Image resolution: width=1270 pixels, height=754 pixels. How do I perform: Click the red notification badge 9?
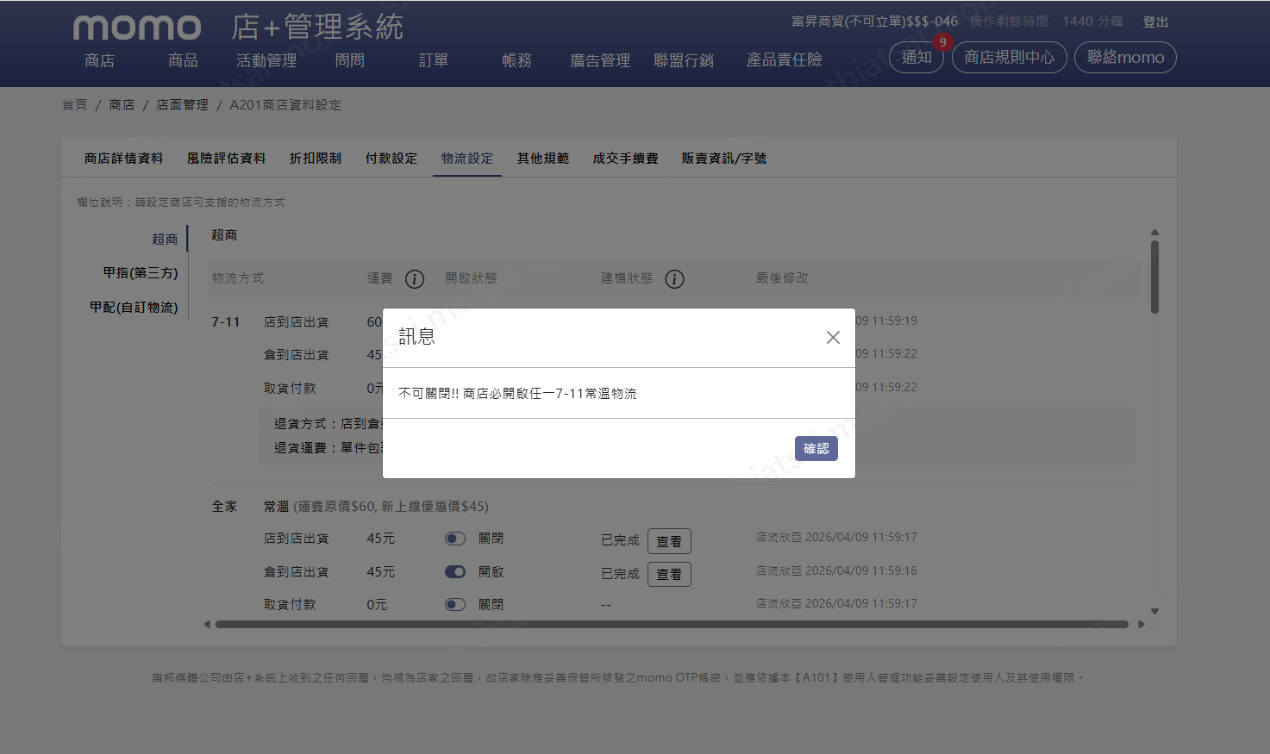[x=942, y=42]
